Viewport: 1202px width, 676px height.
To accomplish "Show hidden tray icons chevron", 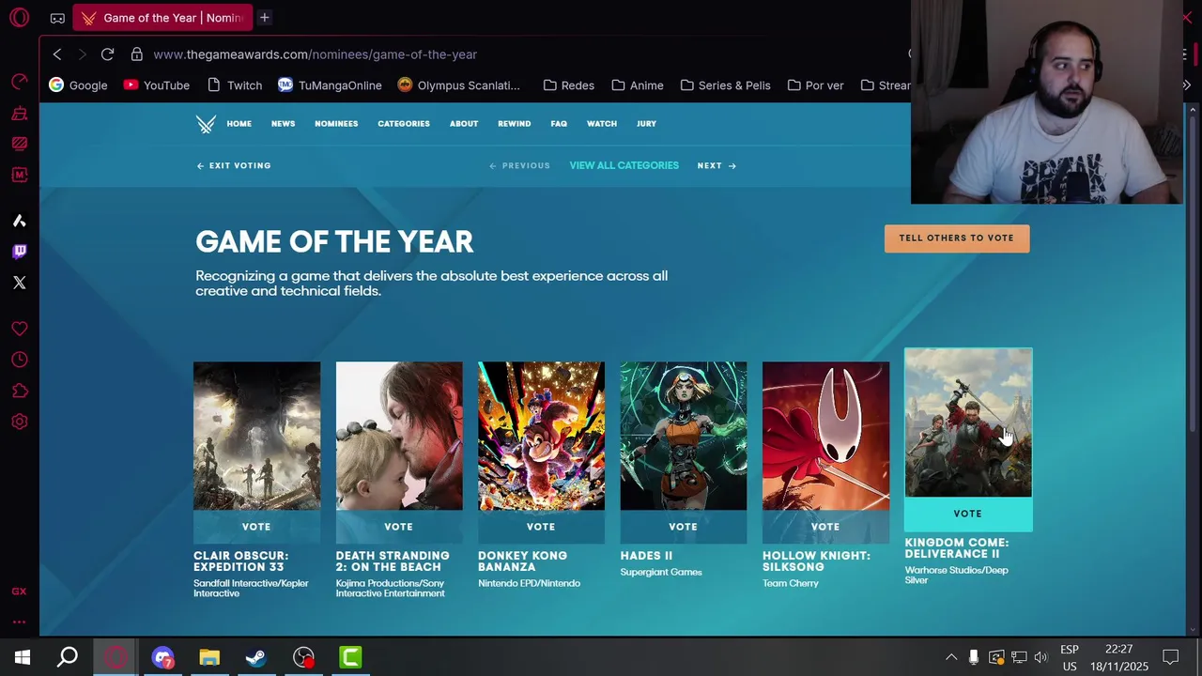I will pyautogui.click(x=951, y=657).
